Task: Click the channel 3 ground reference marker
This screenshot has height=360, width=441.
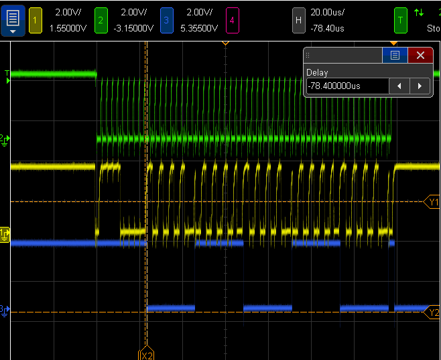Action: tap(5, 310)
